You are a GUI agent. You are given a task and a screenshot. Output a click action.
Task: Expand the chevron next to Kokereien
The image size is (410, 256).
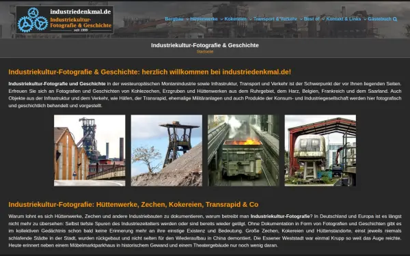[250, 19]
